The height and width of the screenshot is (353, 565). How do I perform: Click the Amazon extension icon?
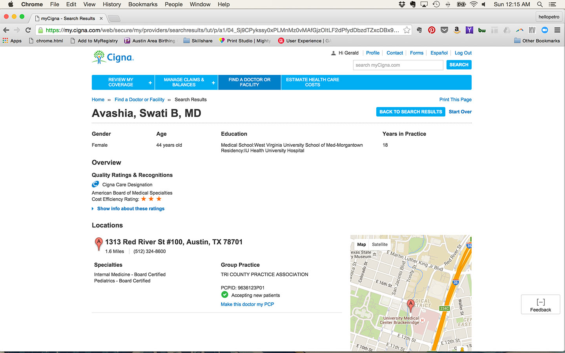[x=457, y=30]
